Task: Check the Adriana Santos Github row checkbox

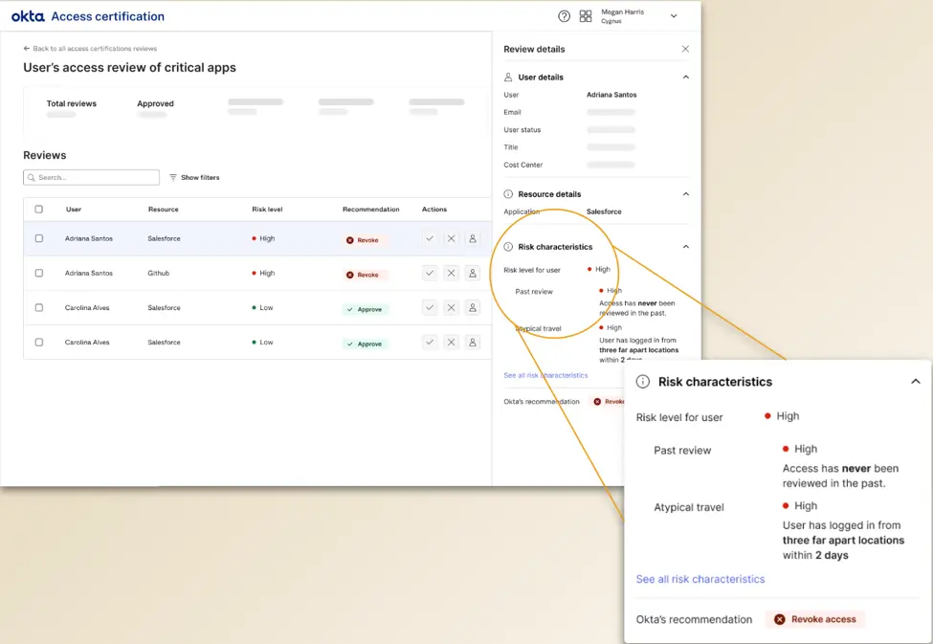Action: (39, 274)
